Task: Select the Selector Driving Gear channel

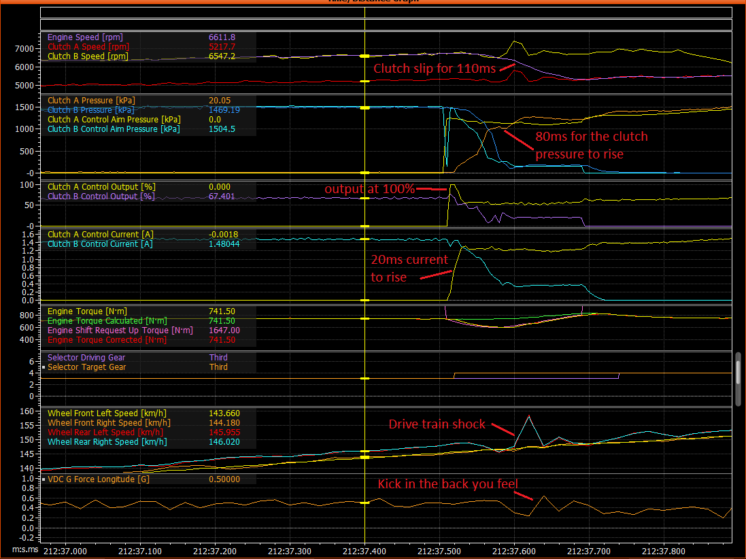Action: click(86, 357)
